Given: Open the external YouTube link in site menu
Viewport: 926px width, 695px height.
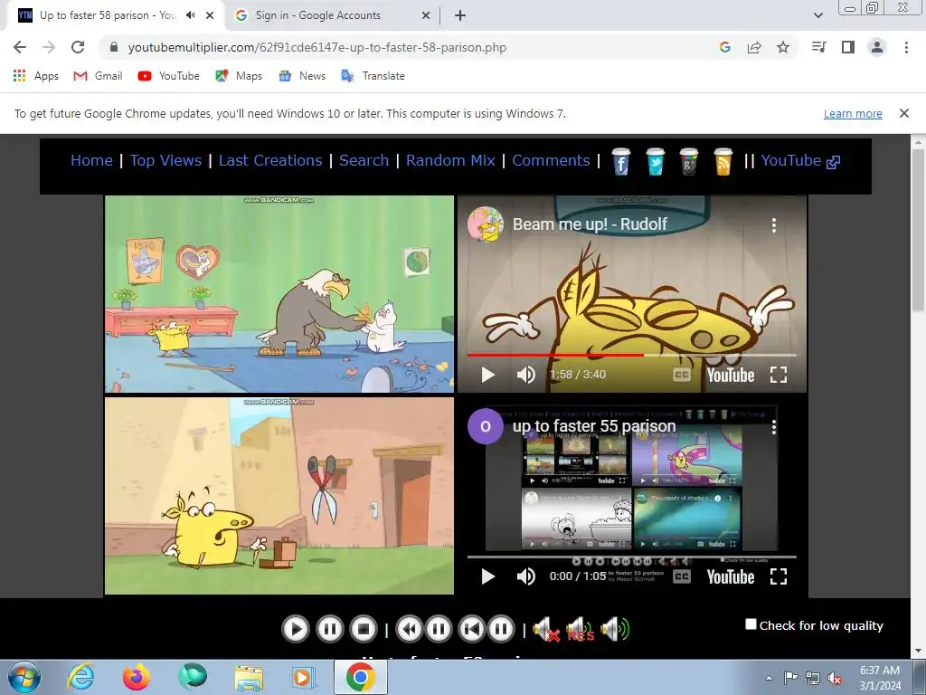Looking at the screenshot, I should [x=800, y=161].
